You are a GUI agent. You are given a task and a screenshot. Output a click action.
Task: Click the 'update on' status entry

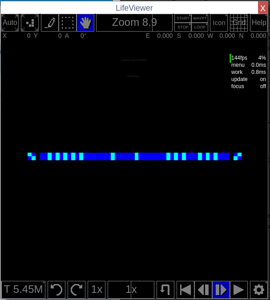coord(248,79)
